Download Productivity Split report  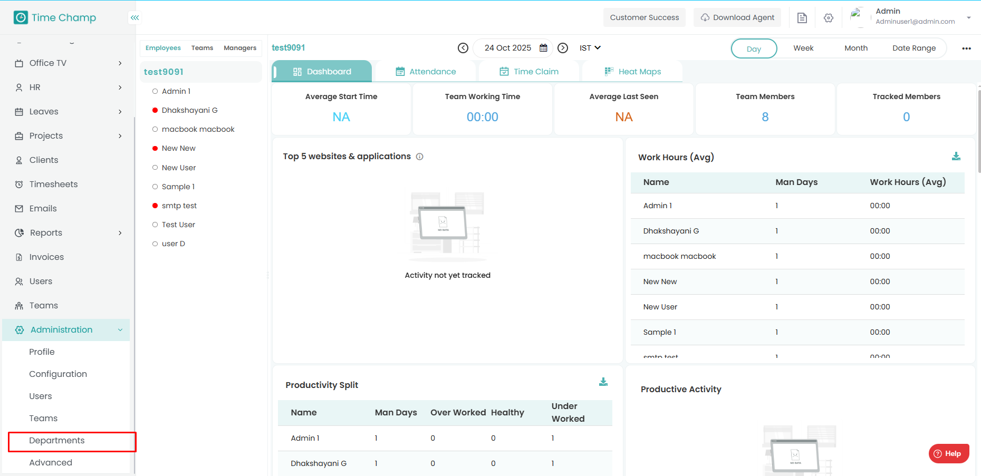click(603, 382)
